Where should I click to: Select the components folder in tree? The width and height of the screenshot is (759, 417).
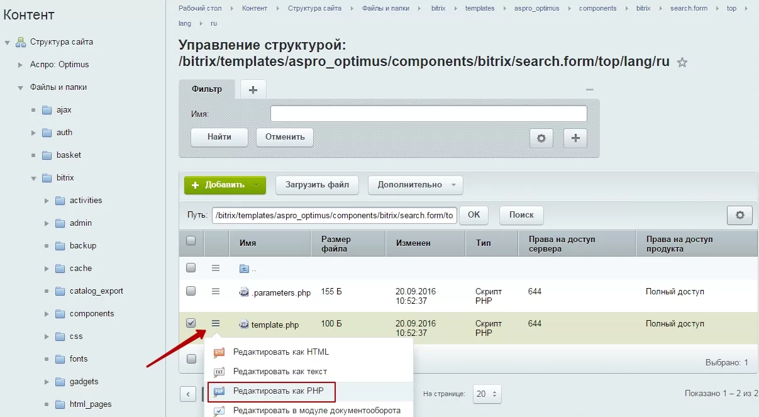(x=92, y=314)
